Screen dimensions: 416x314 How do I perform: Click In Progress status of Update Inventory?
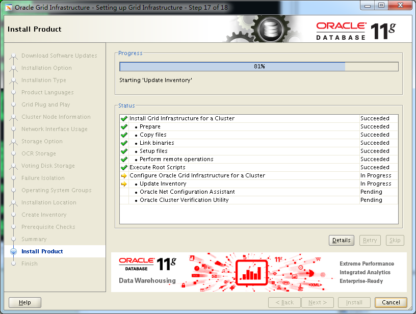pos(376,184)
